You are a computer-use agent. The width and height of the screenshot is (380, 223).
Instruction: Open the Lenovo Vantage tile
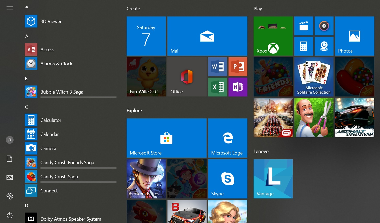[273, 179]
